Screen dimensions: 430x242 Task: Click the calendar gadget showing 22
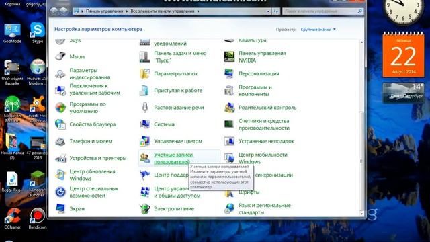[403, 54]
